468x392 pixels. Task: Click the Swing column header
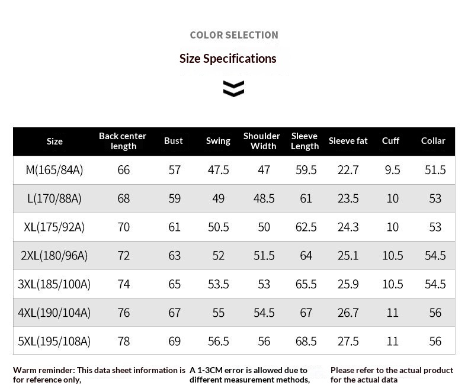click(x=218, y=141)
